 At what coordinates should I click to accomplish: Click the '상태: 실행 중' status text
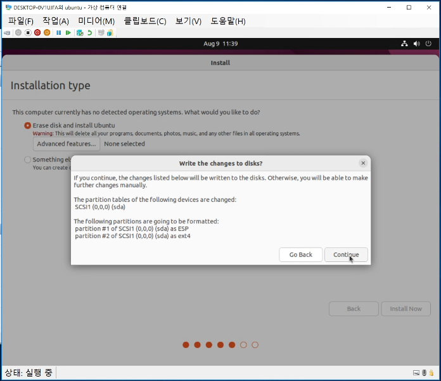click(29, 373)
